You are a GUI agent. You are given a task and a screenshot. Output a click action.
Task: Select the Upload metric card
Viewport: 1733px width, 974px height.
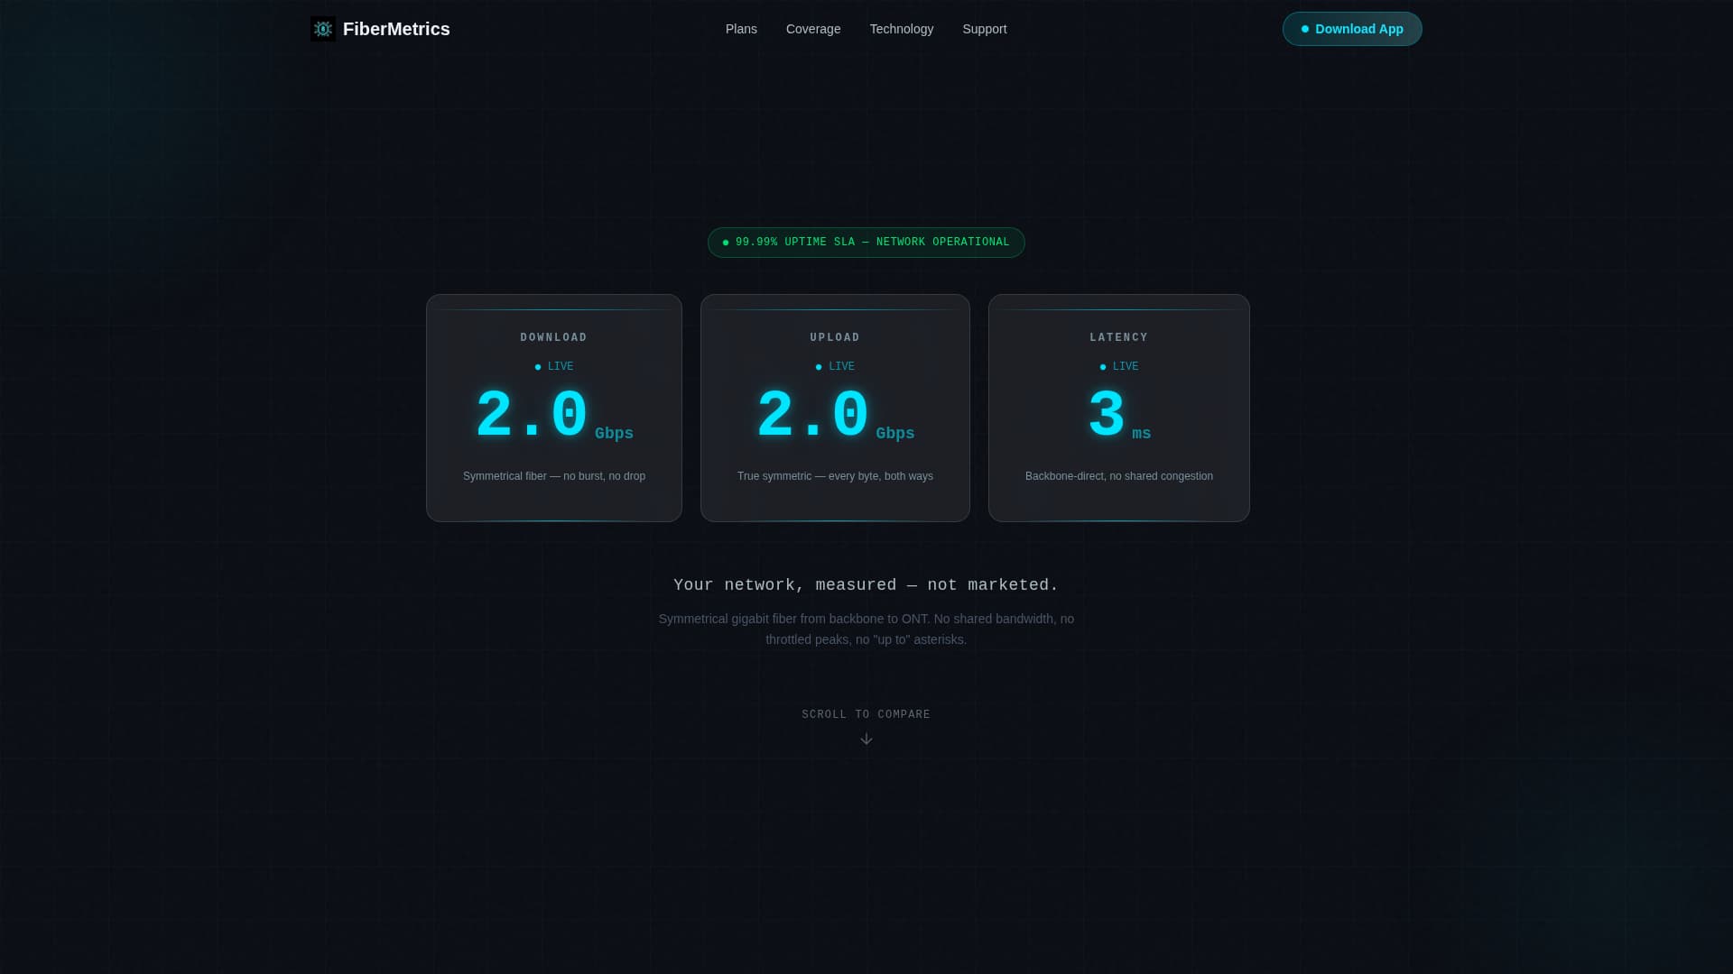835,408
